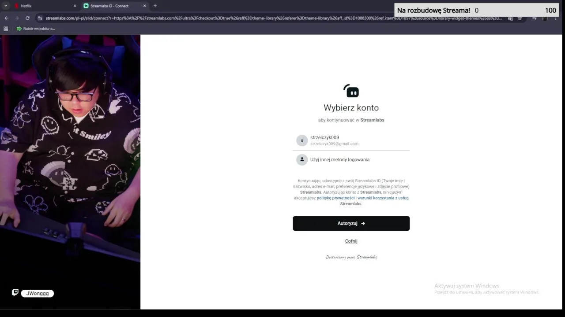Click the Autoryzuj button
Image resolution: width=565 pixels, height=317 pixels.
tap(351, 223)
